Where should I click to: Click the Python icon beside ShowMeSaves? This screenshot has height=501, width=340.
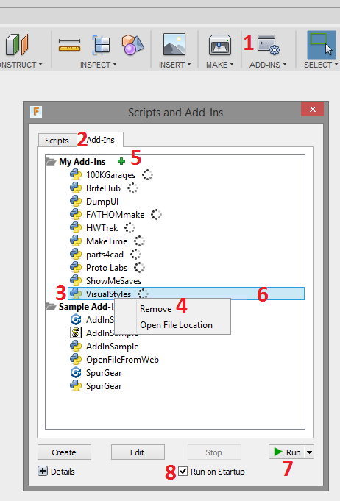point(76,280)
